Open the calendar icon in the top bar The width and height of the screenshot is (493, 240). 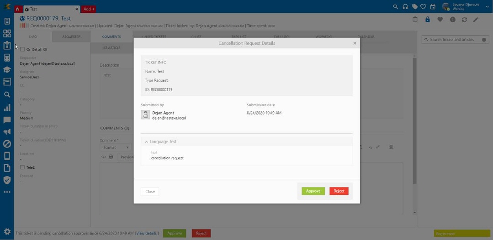tap(433, 7)
